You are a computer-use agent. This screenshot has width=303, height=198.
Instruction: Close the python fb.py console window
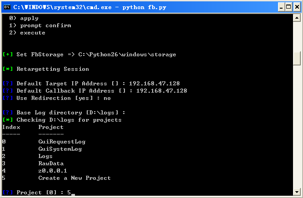pyautogui.click(x=297, y=7)
